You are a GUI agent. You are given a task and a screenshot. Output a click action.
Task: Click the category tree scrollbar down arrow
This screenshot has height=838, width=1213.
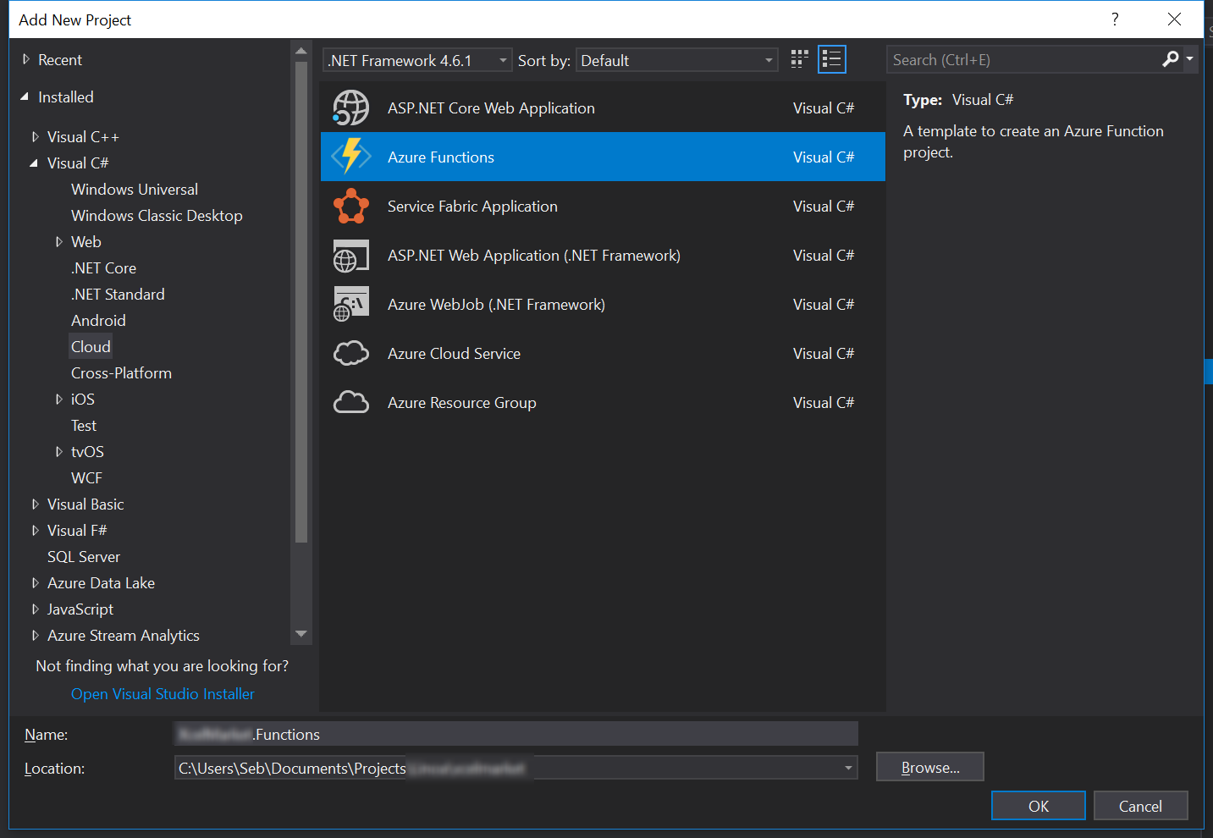pyautogui.click(x=300, y=634)
